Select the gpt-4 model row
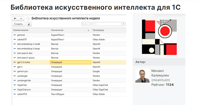 coord(69,67)
